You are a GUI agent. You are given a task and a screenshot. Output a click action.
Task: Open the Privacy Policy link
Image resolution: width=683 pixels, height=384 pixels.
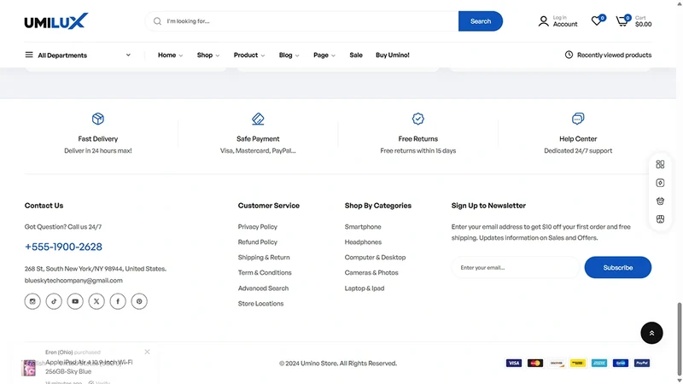(258, 227)
